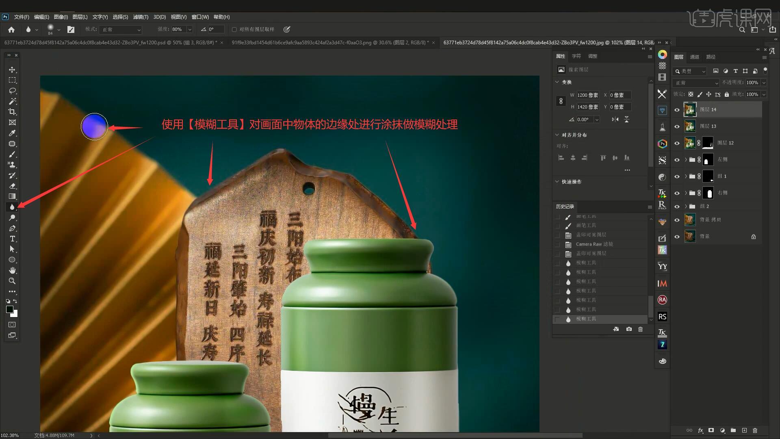The image size is (780, 439).
Task: Click the width W input field
Action: 587,95
